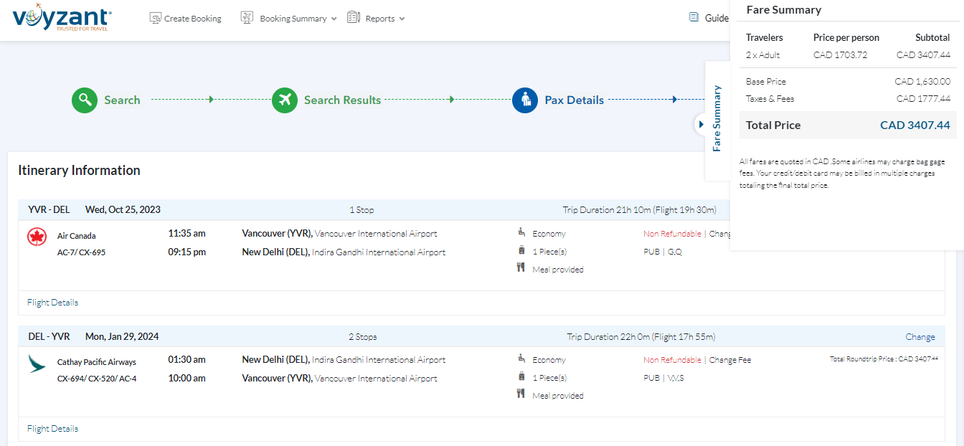Expand the Booking Summary dropdown
This screenshot has height=446, width=964.
tap(334, 19)
